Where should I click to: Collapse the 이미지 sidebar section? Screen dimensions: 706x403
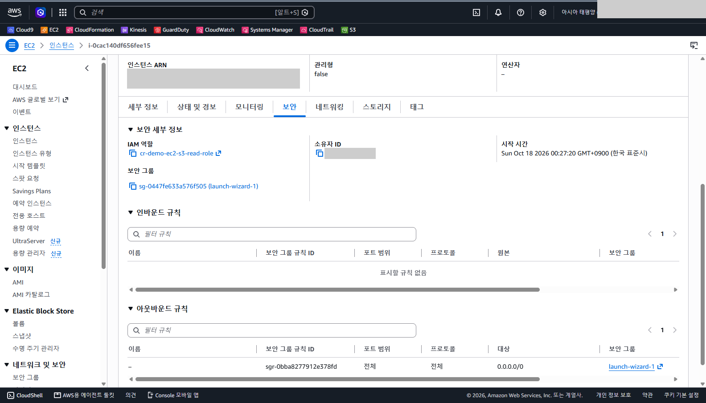click(7, 269)
